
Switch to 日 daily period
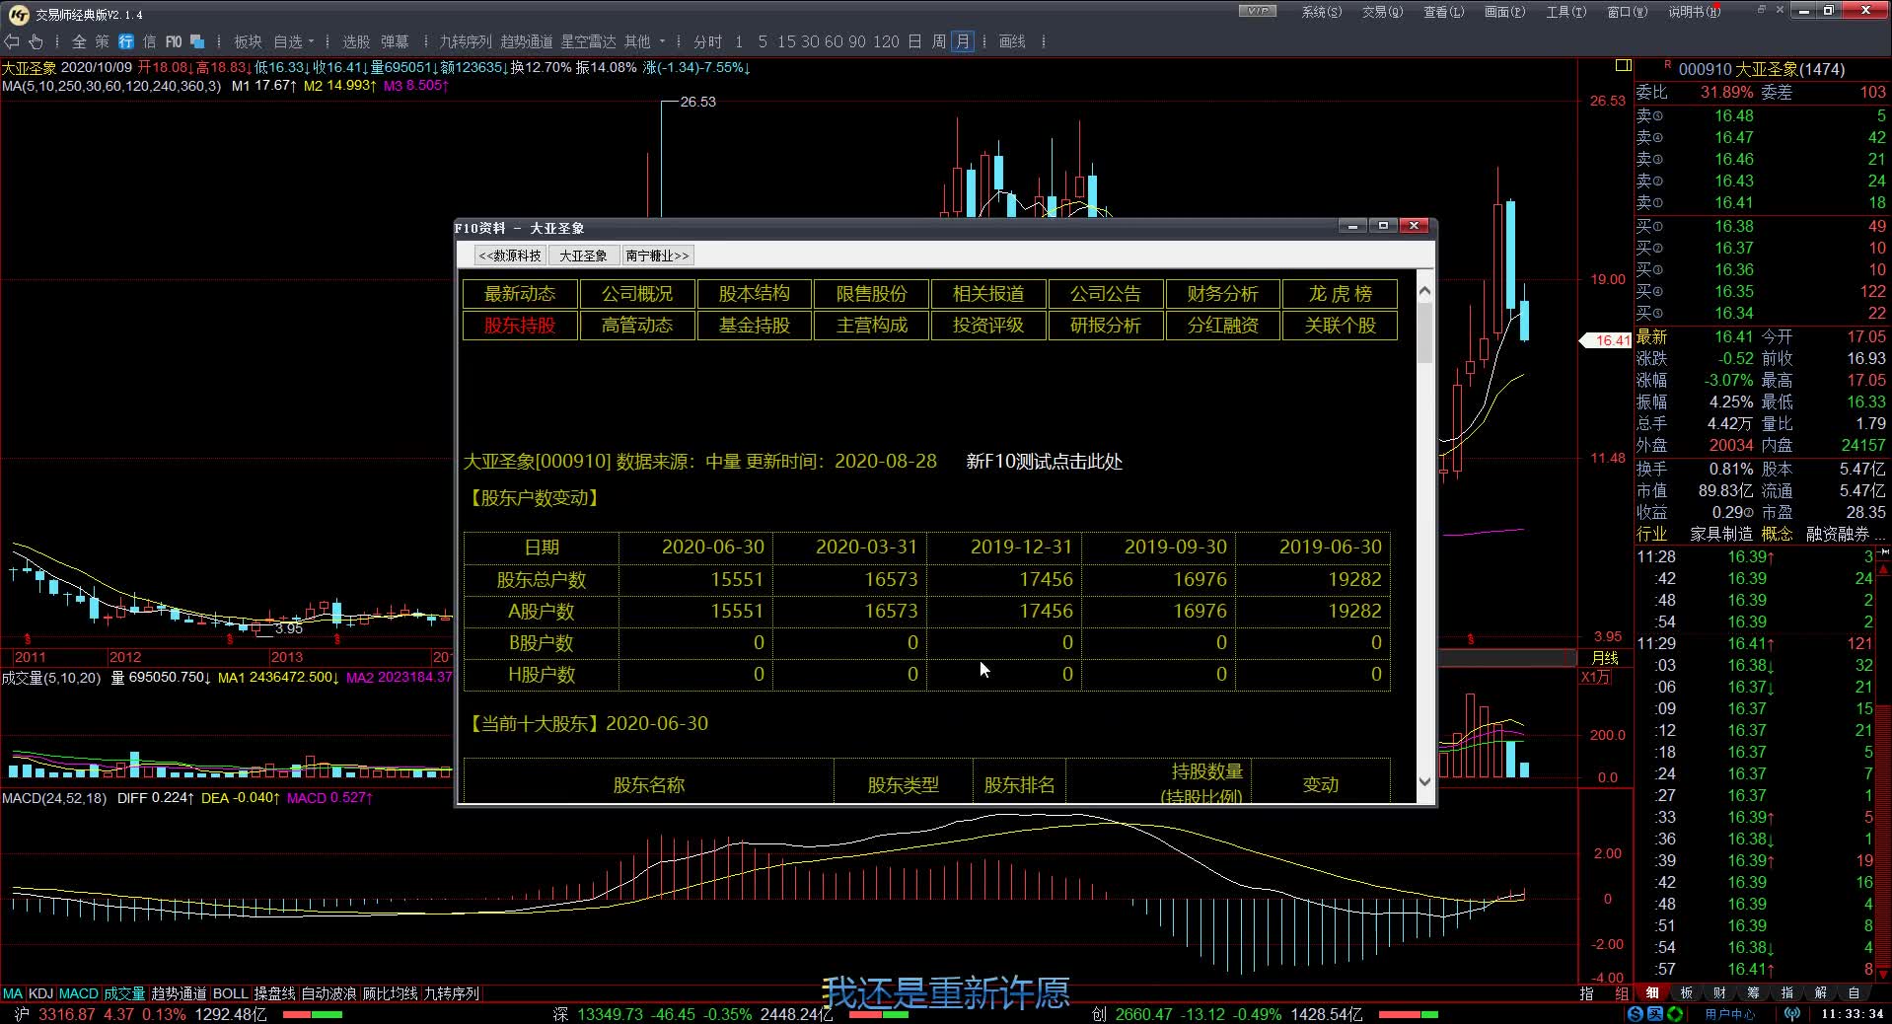point(914,41)
